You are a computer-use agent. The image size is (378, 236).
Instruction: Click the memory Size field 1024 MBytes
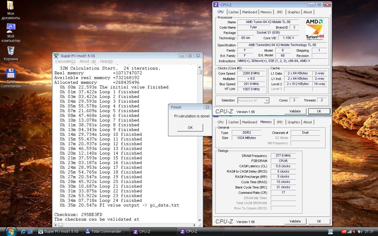[246, 138]
